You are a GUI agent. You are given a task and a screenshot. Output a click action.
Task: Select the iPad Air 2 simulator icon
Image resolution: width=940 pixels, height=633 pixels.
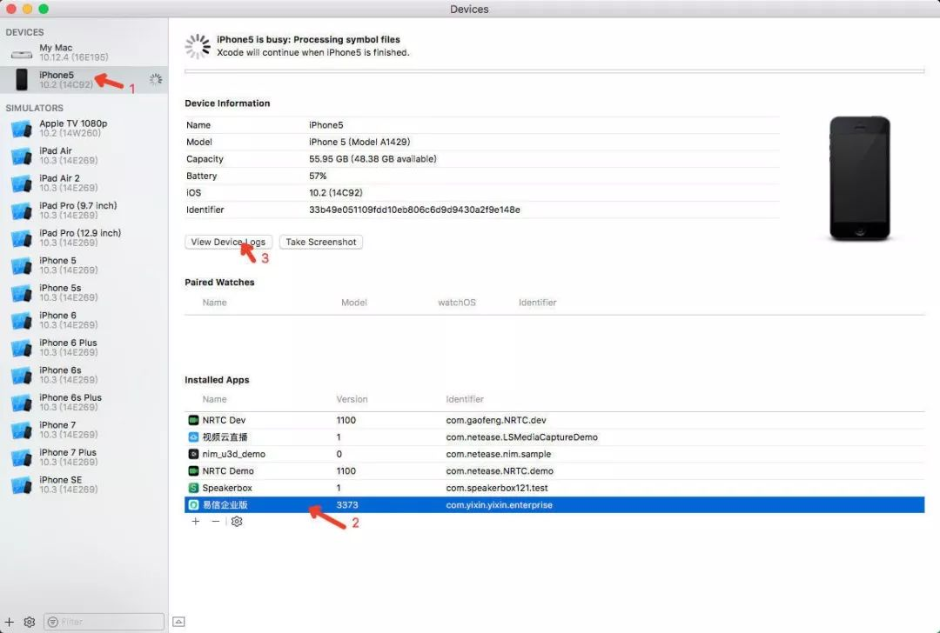pos(21,183)
